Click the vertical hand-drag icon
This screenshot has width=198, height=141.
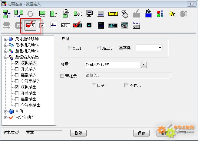(66, 13)
